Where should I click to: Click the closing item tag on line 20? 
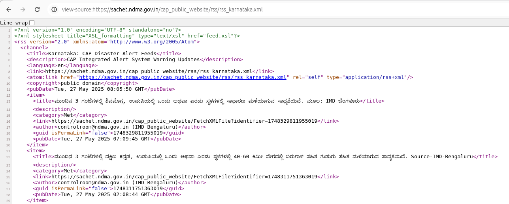(x=38, y=145)
